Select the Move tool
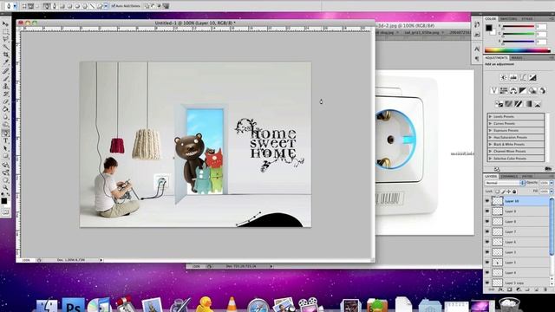Viewport: 555px width, 312px height. [x=5, y=23]
